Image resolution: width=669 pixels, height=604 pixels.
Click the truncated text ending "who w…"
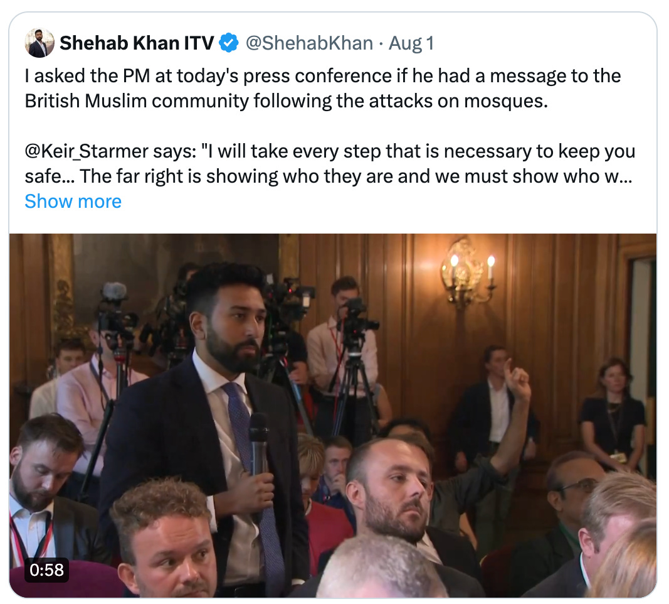click(x=329, y=176)
